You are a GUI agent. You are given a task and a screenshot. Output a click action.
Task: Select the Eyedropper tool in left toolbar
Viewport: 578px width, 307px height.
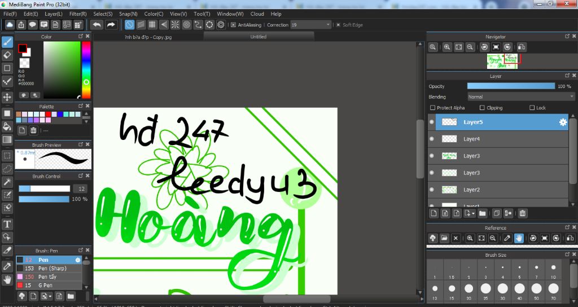click(x=7, y=266)
